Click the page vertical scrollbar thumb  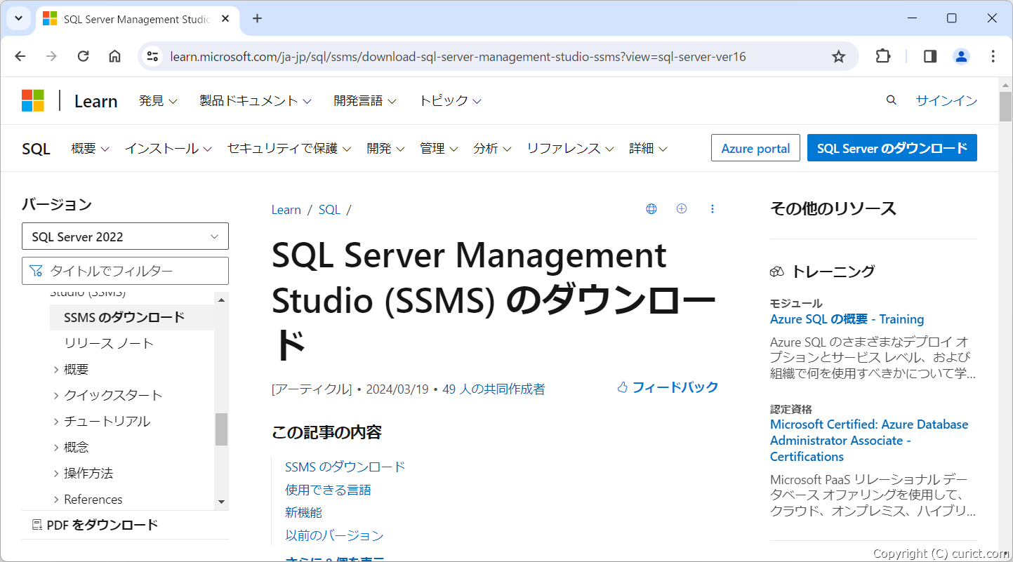1005,107
